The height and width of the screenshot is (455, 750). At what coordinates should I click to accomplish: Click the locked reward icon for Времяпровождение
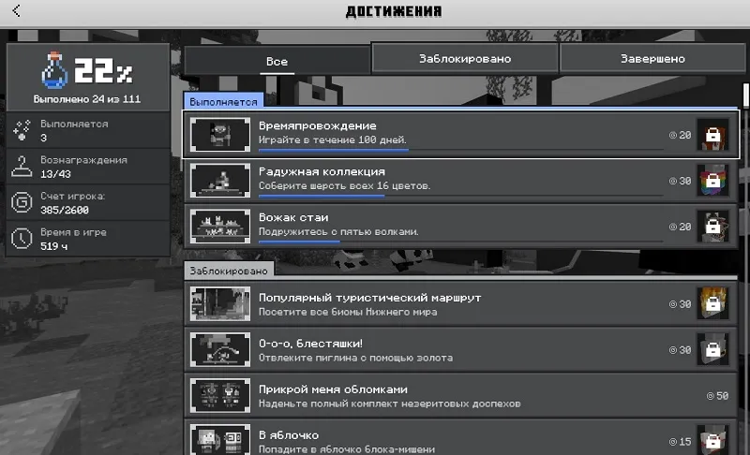712,135
